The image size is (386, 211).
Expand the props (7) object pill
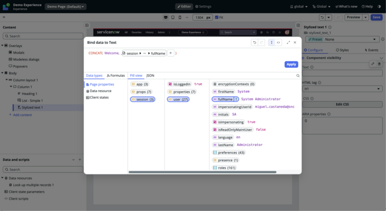(x=141, y=92)
